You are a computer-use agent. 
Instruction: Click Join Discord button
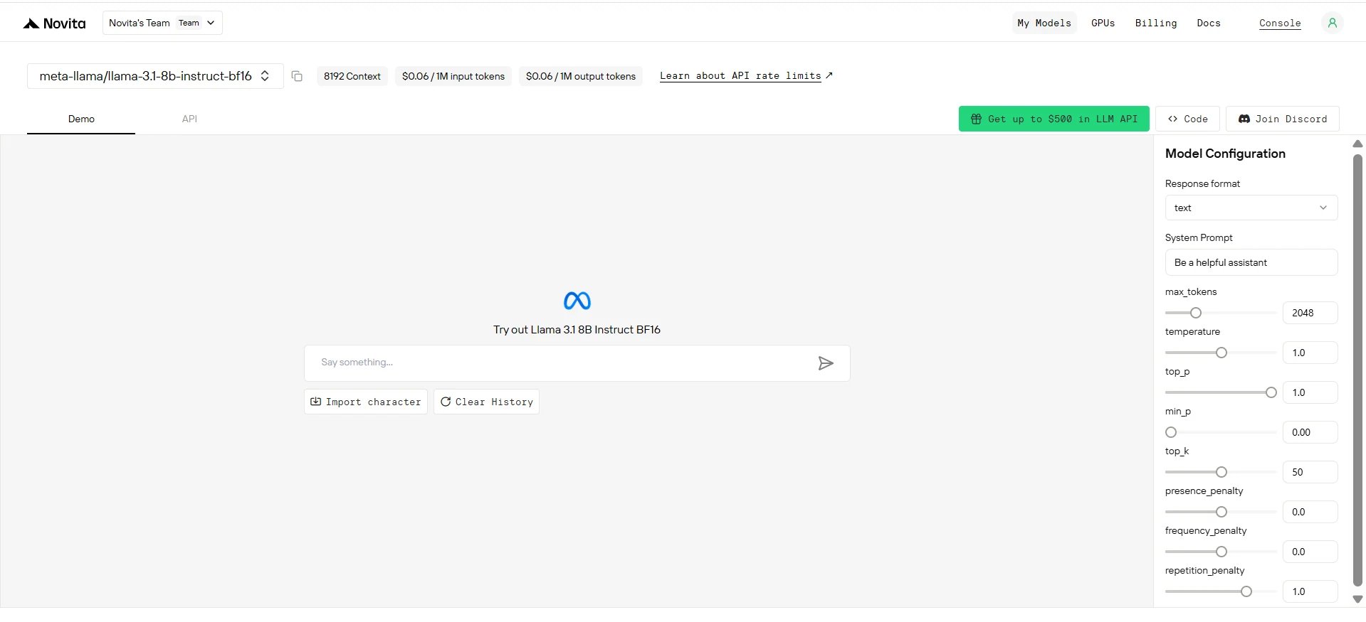pyautogui.click(x=1282, y=119)
